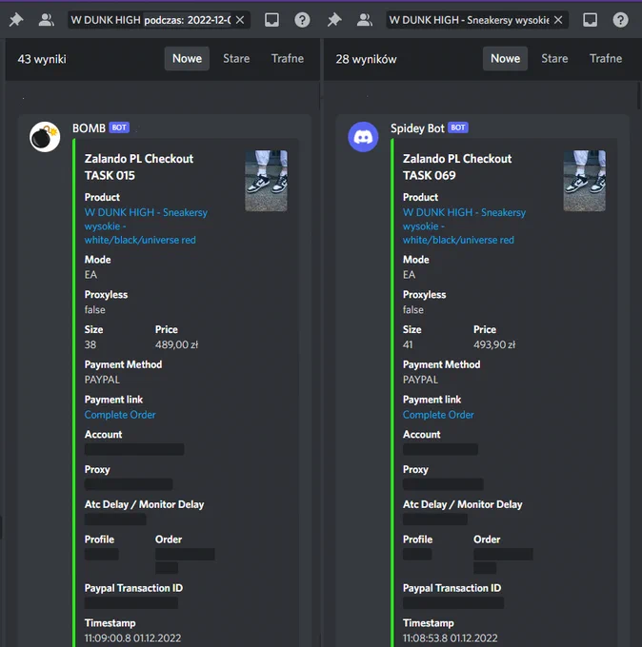Select 'Trafne' tab in 43 wyniki panel
Viewport: 642px width, 647px height.
(288, 59)
